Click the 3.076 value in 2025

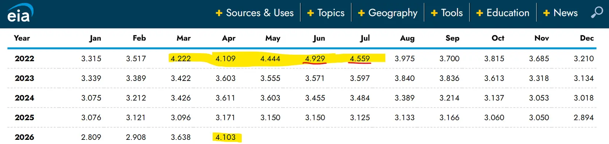91,118
